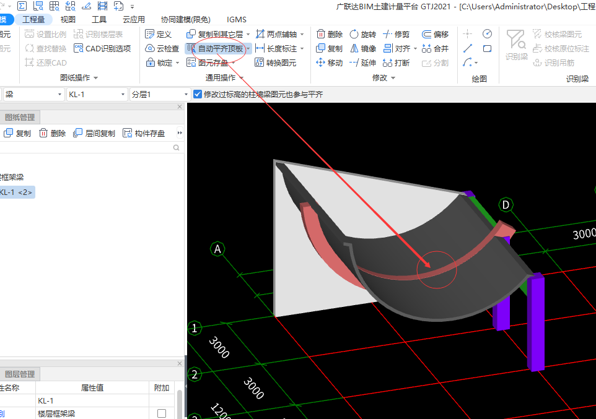Viewport: 596px width, 419px height.
Task: Select the 镜像 mirror tool
Action: click(363, 48)
